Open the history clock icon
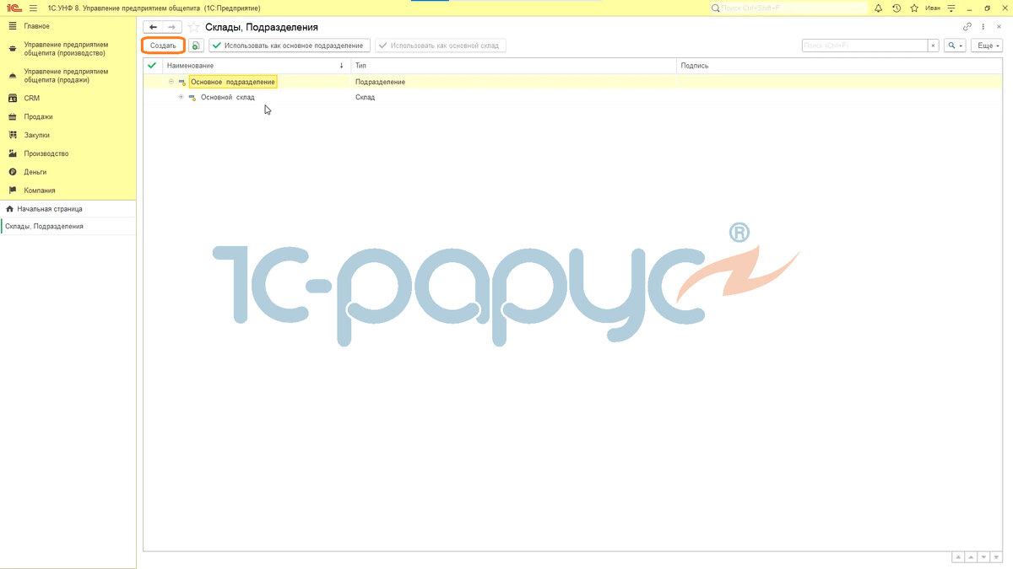 pyautogui.click(x=896, y=8)
